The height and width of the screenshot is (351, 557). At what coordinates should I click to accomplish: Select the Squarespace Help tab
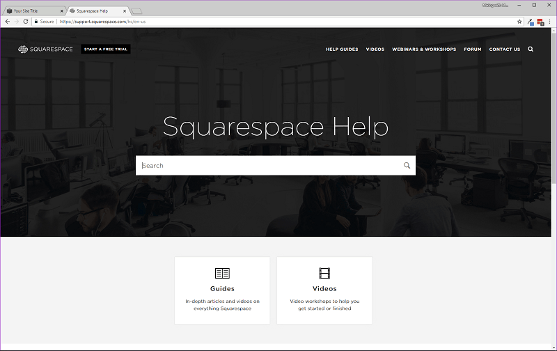pyautogui.click(x=97, y=11)
